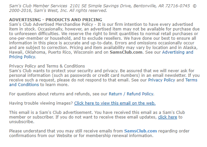The height and width of the screenshot is (147, 207).
Task: Open the 'Refund Policy' link
Action: tap(140, 94)
